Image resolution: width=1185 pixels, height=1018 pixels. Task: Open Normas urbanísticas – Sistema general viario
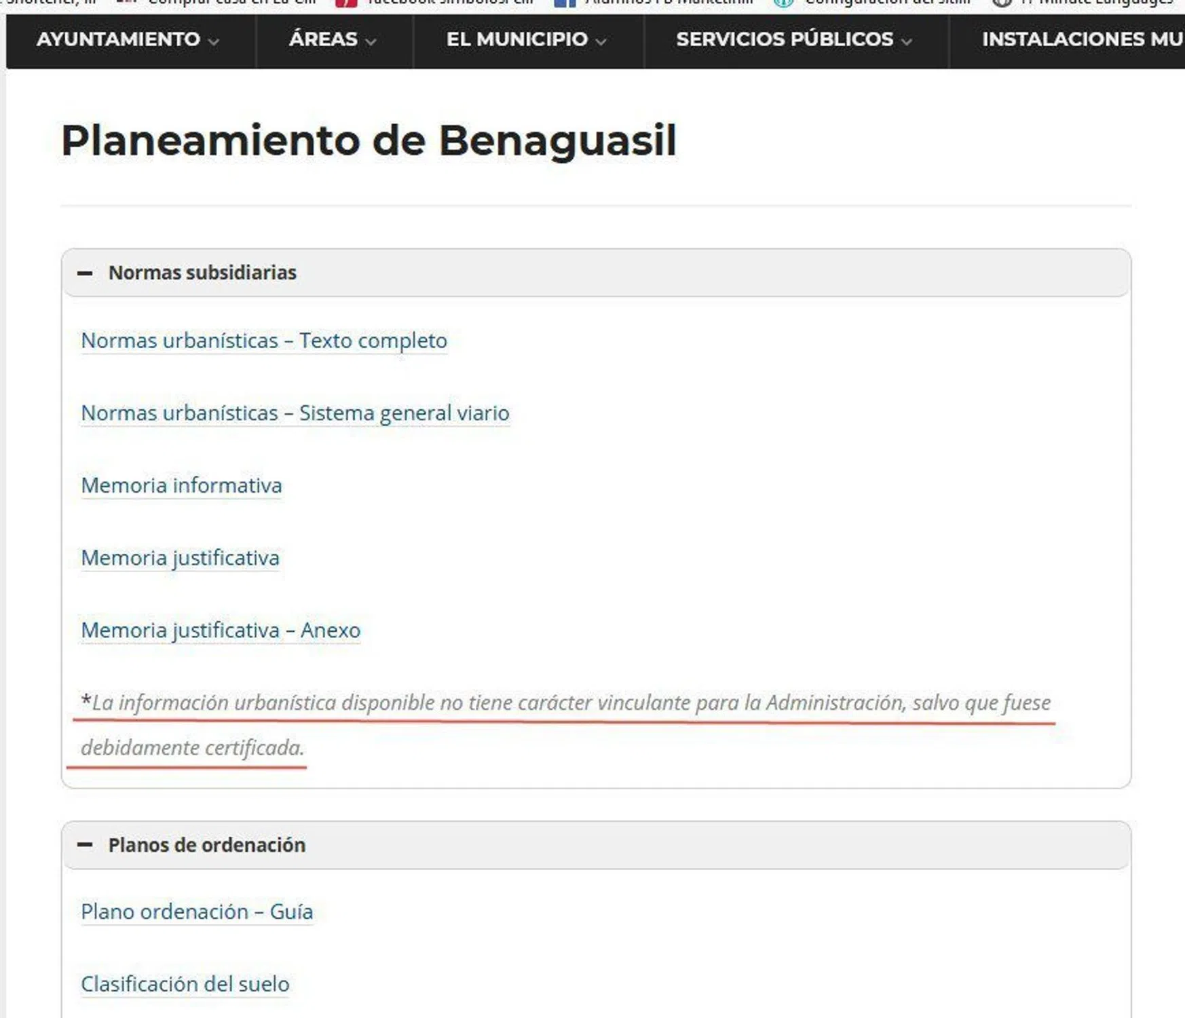point(295,413)
